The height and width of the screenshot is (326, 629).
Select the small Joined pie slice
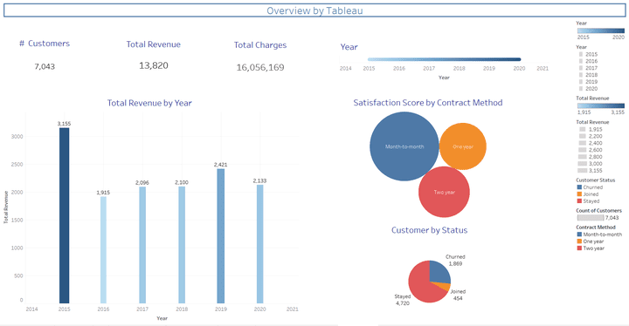click(446, 287)
